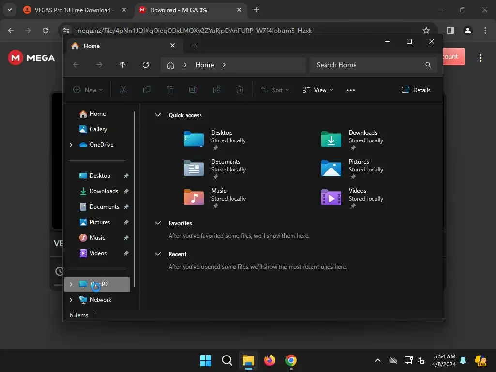
Task: Open a new Chrome tab
Action: pos(257,10)
